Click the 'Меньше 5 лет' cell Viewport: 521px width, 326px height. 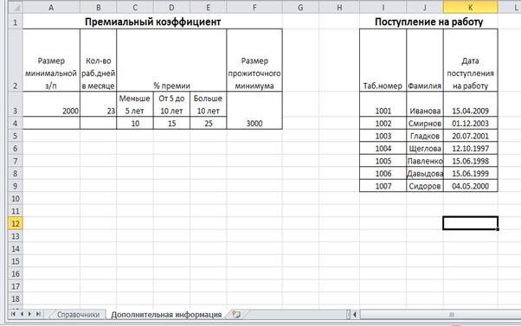pyautogui.click(x=135, y=105)
